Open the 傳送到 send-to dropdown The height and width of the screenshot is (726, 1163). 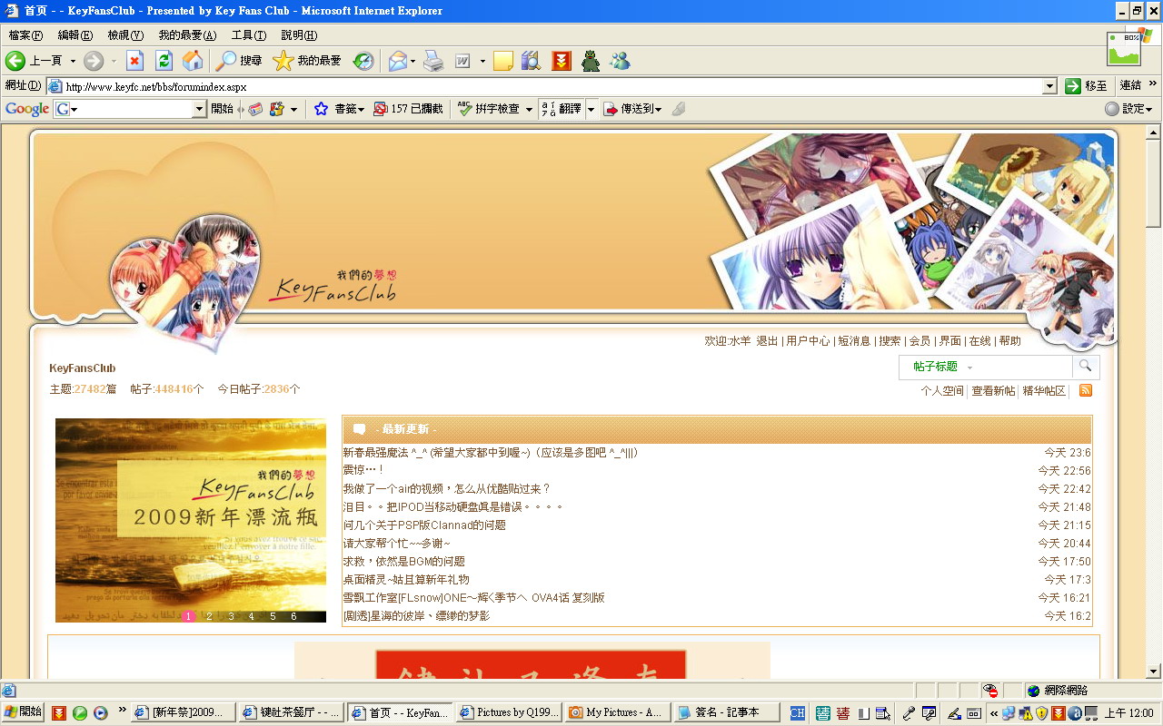click(633, 109)
